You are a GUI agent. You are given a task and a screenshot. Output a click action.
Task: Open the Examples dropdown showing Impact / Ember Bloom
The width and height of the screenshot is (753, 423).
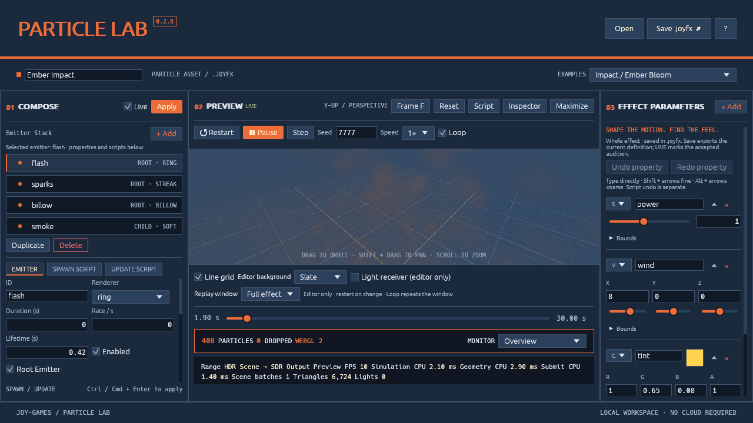[x=663, y=75]
